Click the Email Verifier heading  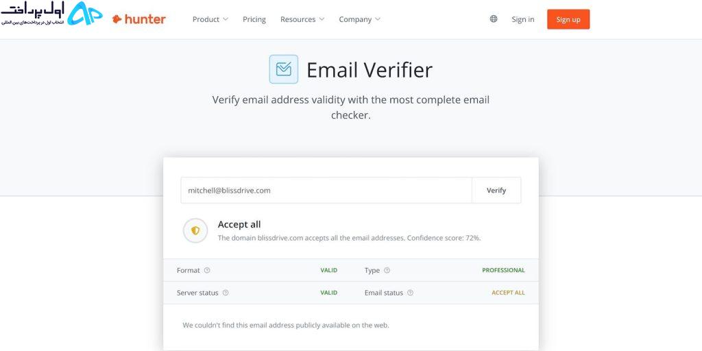click(370, 70)
